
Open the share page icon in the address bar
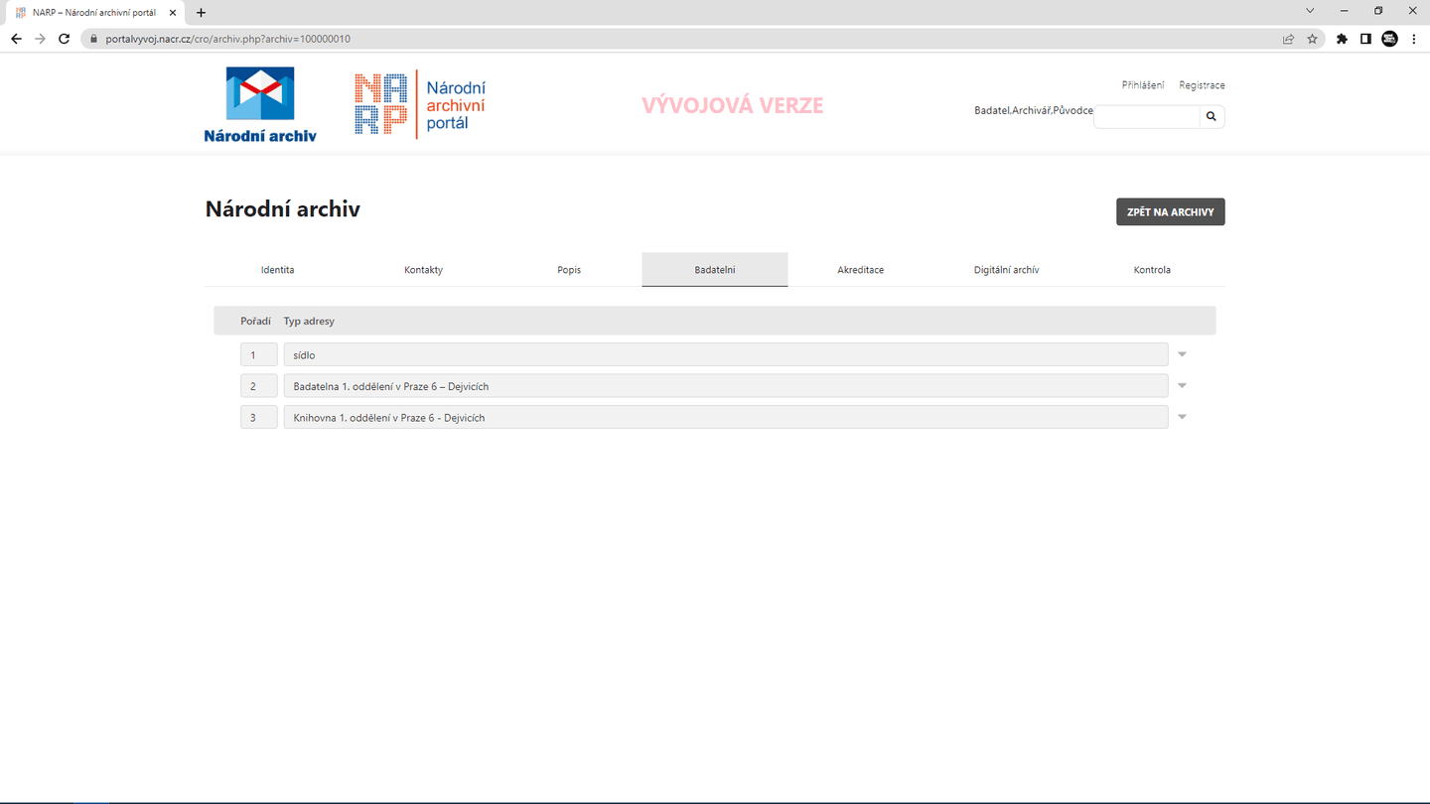pos(1288,39)
